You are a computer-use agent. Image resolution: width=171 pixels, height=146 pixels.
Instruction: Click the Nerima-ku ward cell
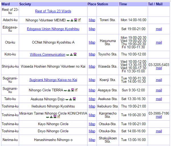click(x=10, y=140)
